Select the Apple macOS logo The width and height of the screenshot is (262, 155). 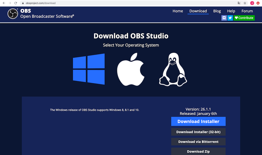tap(131, 69)
